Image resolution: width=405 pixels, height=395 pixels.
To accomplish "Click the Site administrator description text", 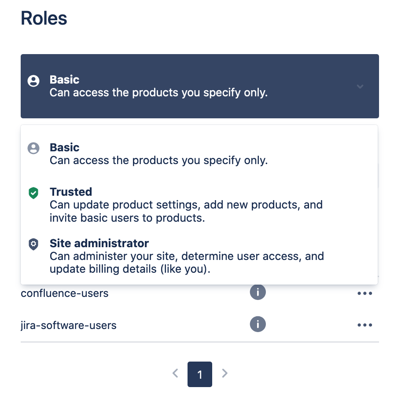I will (x=187, y=263).
